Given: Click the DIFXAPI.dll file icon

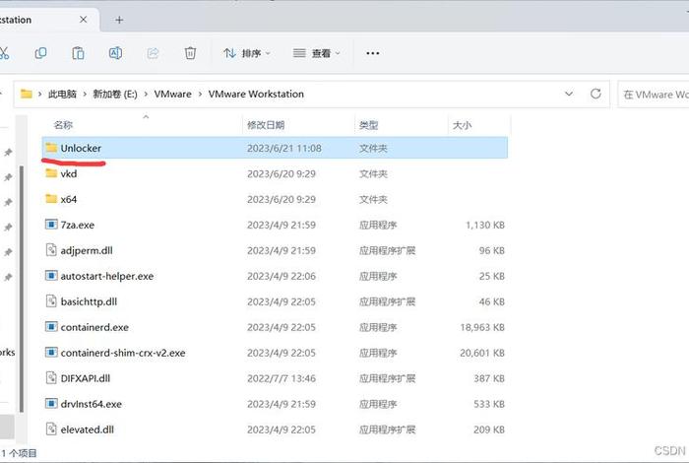Looking at the screenshot, I should 51,377.
